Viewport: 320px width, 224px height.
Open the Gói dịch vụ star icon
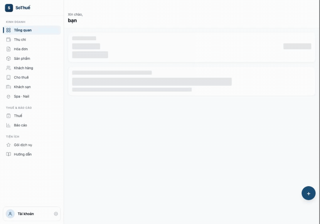9,145
